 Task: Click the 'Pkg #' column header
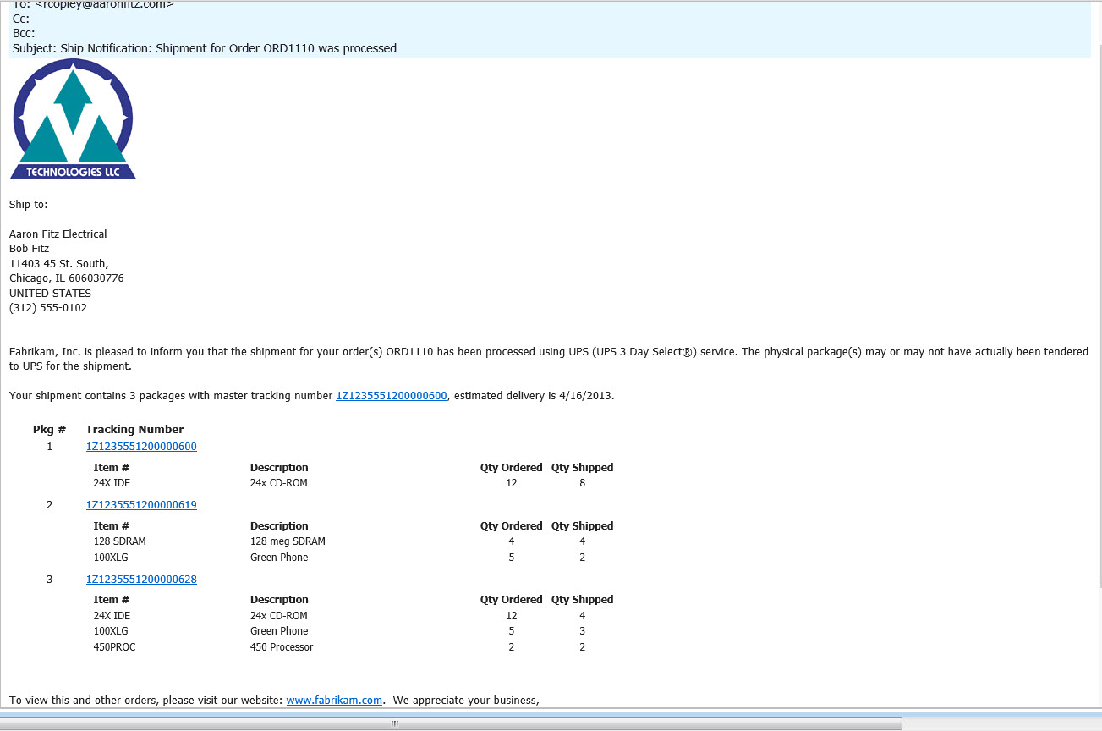50,430
